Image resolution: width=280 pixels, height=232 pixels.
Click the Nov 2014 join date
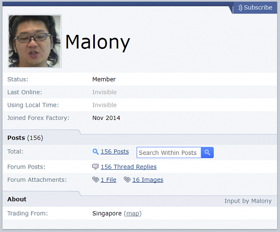pos(106,118)
